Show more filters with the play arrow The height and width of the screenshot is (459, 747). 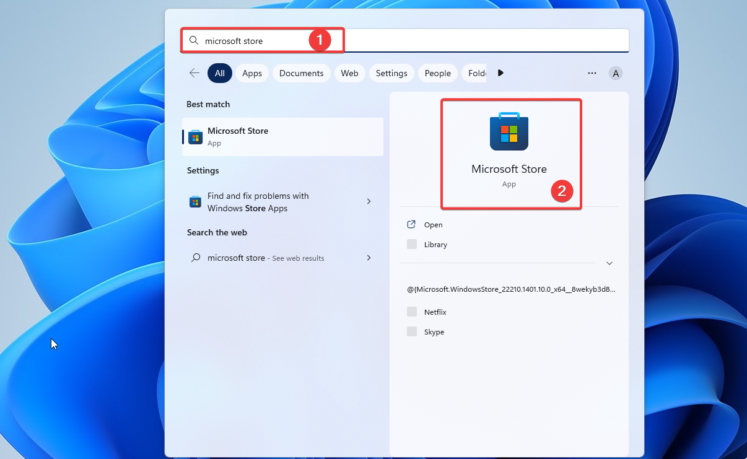click(500, 73)
